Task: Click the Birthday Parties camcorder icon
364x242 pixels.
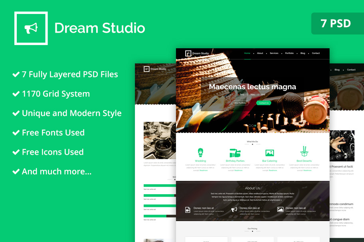Action: pyautogui.click(x=235, y=153)
